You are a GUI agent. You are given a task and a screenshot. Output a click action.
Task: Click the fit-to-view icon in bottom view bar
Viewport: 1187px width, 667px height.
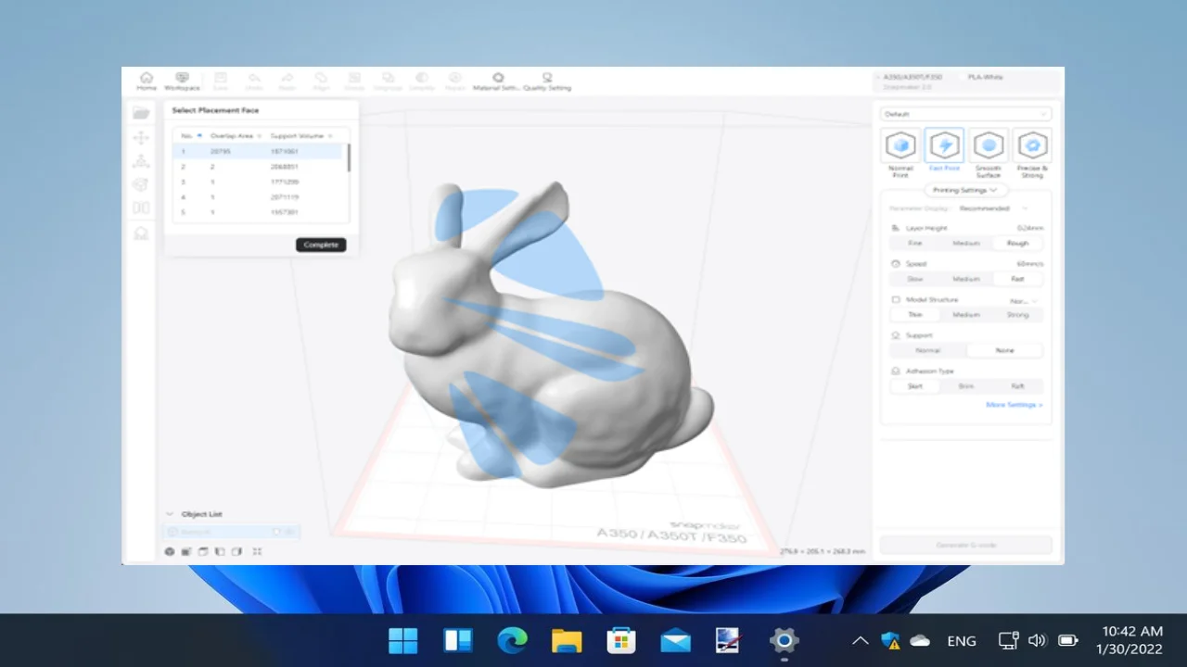coord(257,551)
